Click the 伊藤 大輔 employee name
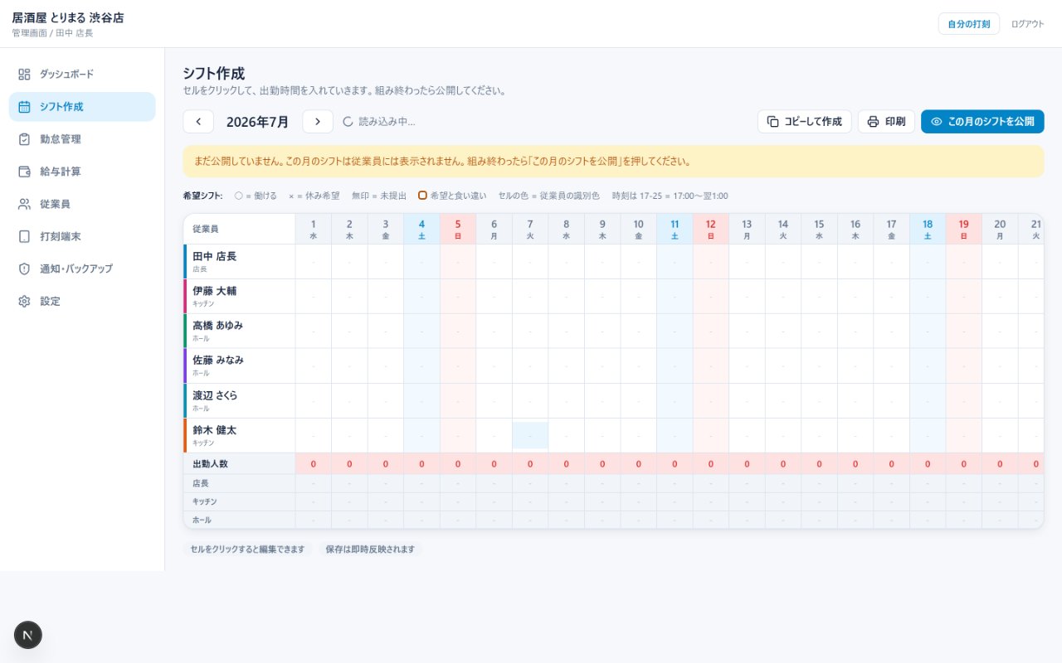Image resolution: width=1062 pixels, height=663 pixels. click(215, 291)
